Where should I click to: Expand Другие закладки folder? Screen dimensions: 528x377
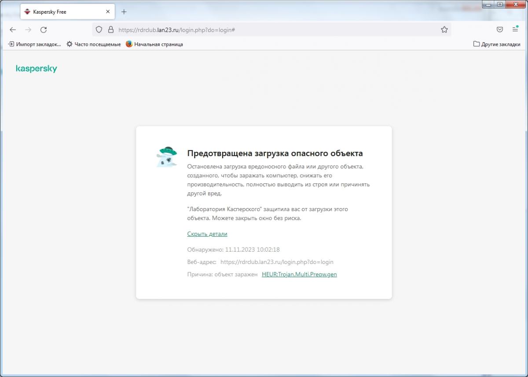point(497,44)
